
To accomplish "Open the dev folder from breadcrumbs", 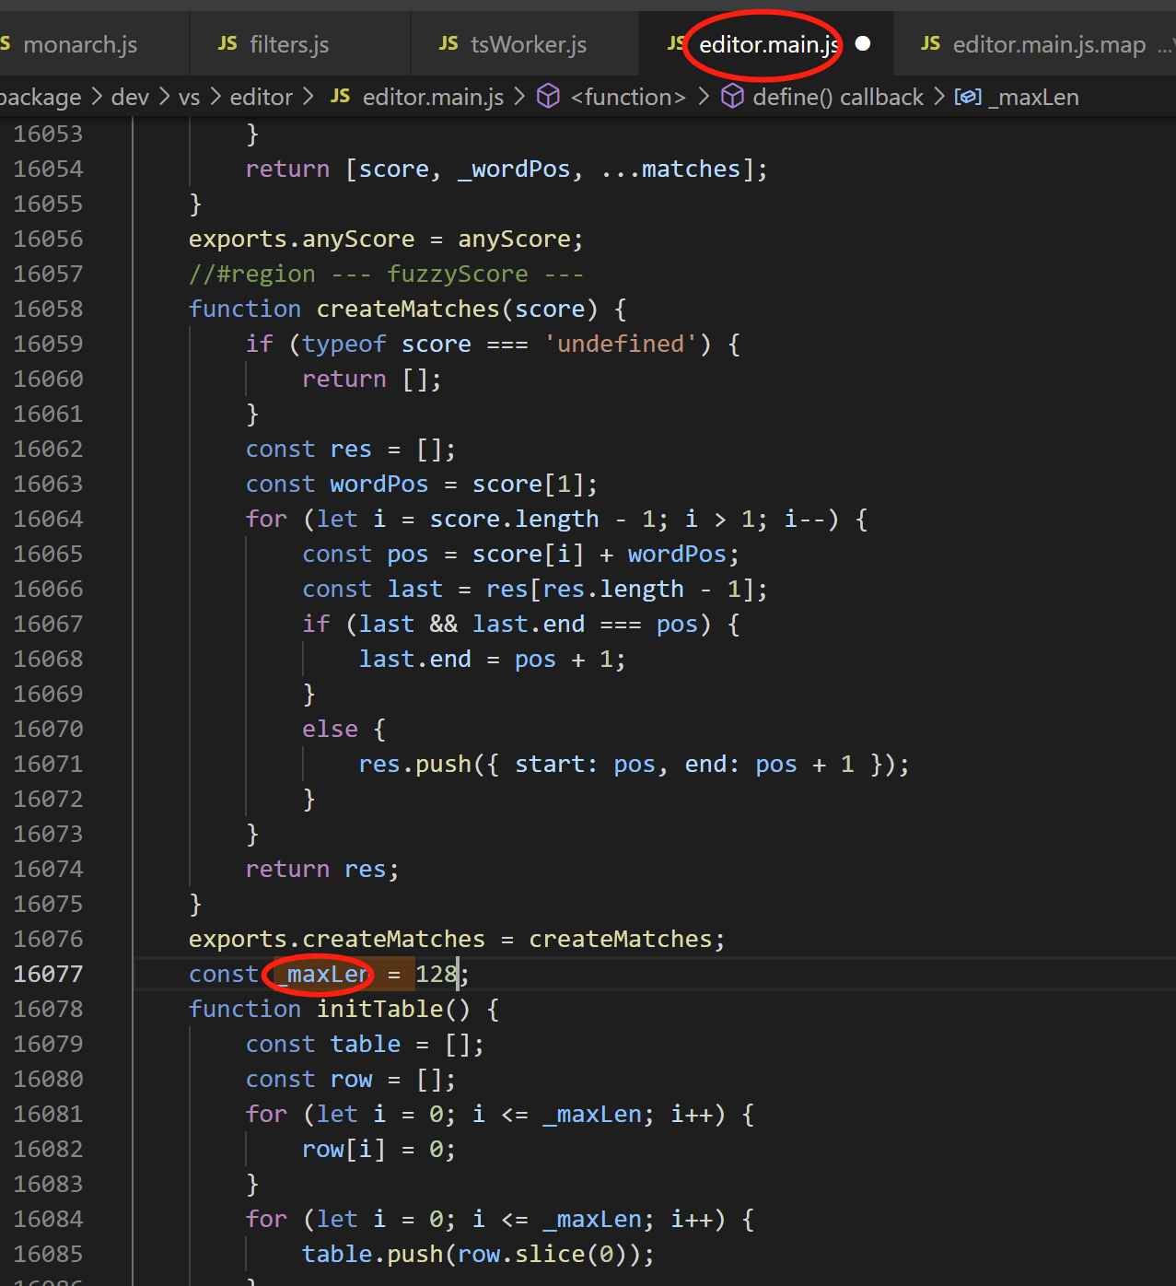I will tap(130, 97).
